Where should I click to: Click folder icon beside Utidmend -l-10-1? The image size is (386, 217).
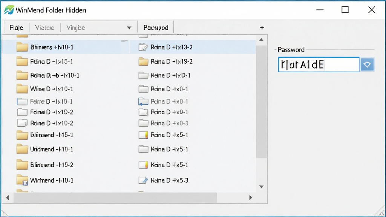coord(22,149)
